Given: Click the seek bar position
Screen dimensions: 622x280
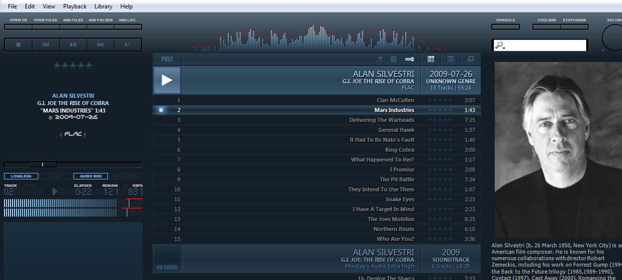Looking at the screenshot, I should coord(73,165).
